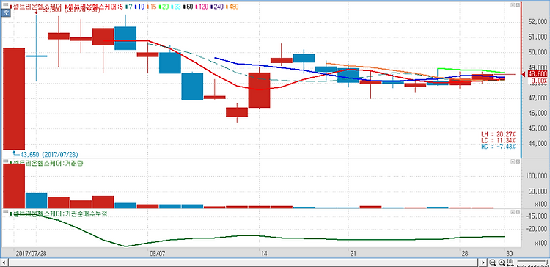
Task: Click the volume panel handle icon
Action: point(6,161)
